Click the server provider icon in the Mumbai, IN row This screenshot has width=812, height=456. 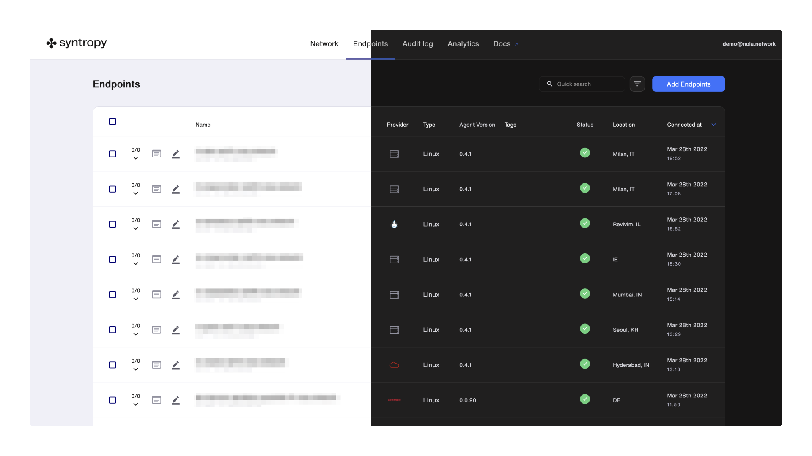(x=394, y=295)
